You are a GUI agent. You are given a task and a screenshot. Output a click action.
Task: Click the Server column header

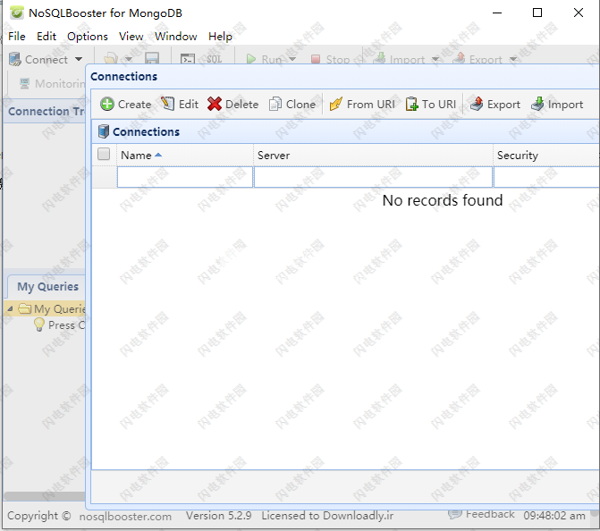[x=373, y=155]
